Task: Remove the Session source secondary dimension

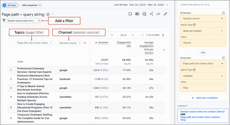Action: click(85, 43)
